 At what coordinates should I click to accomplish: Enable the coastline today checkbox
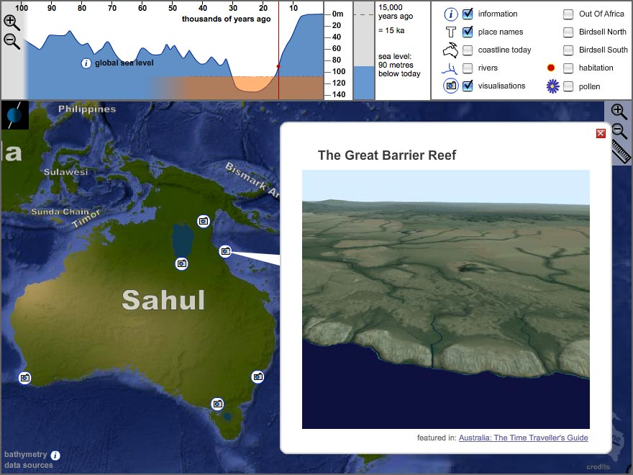pyautogui.click(x=468, y=50)
